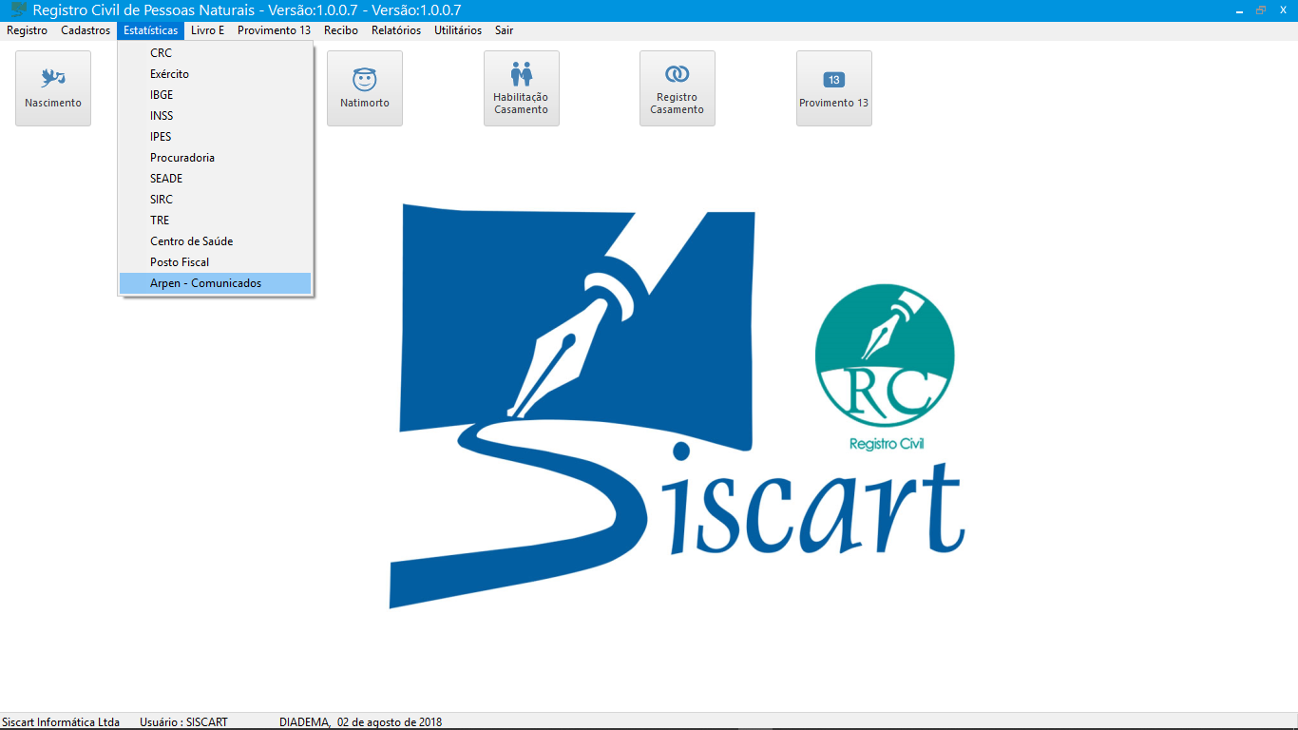Choose TRE menu entry
Image resolution: width=1298 pixels, height=730 pixels.
point(215,221)
